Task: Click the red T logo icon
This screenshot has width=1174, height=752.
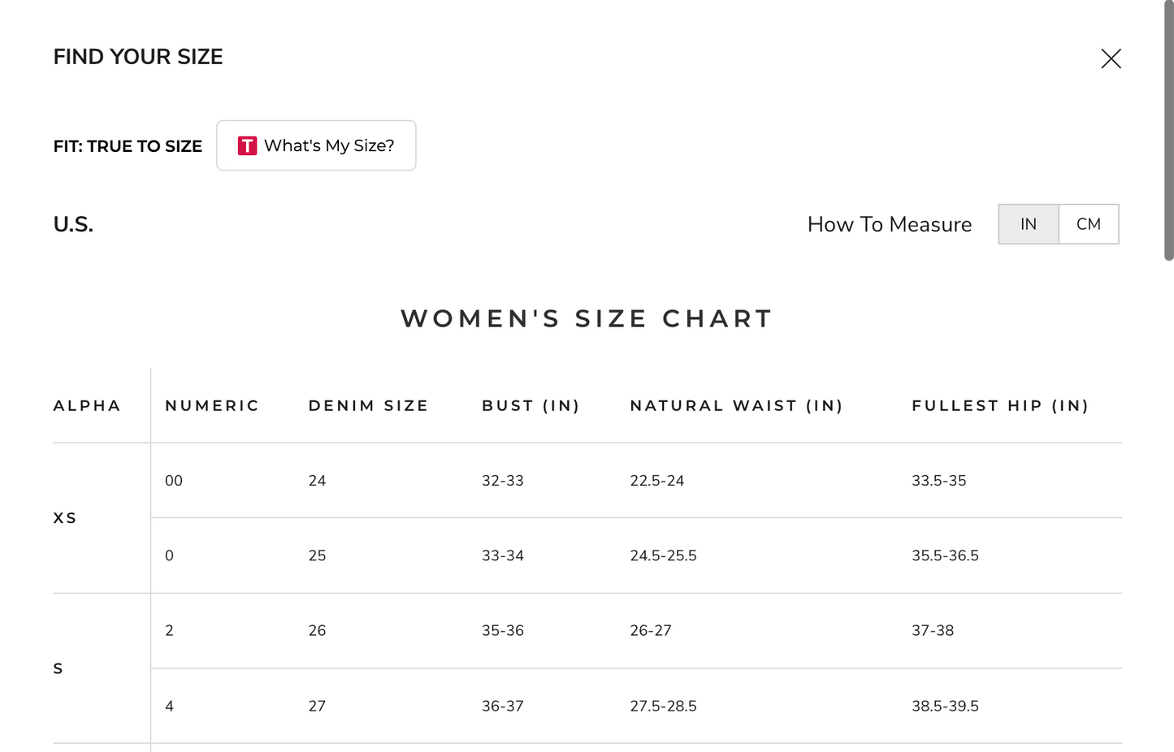Action: [x=247, y=146]
